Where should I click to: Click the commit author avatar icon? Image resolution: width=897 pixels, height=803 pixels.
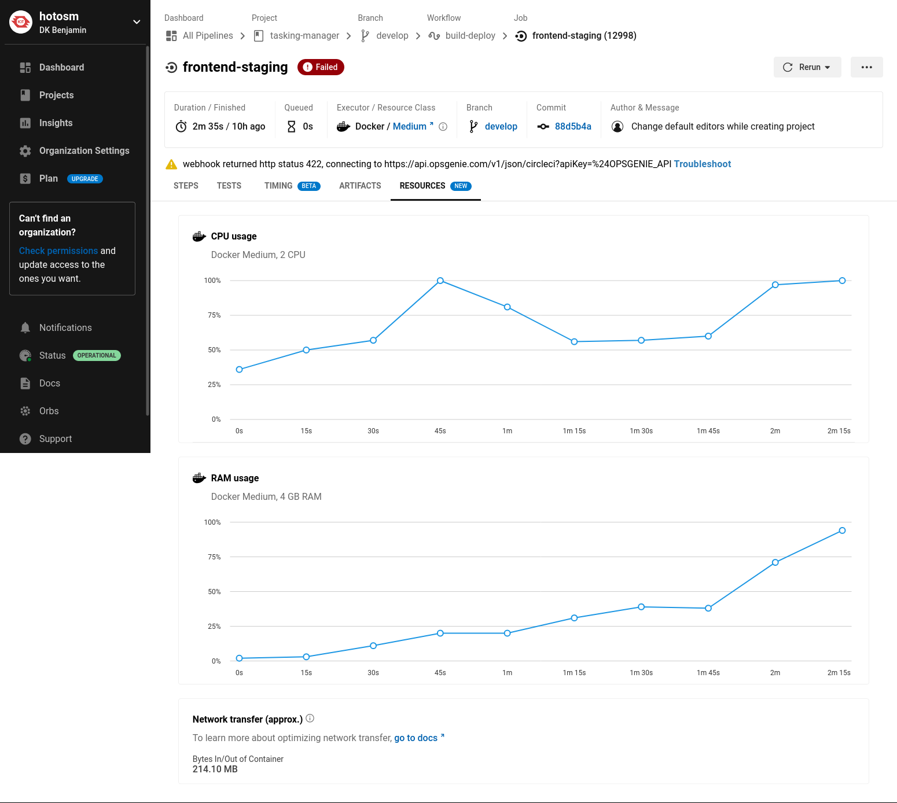[x=617, y=126]
